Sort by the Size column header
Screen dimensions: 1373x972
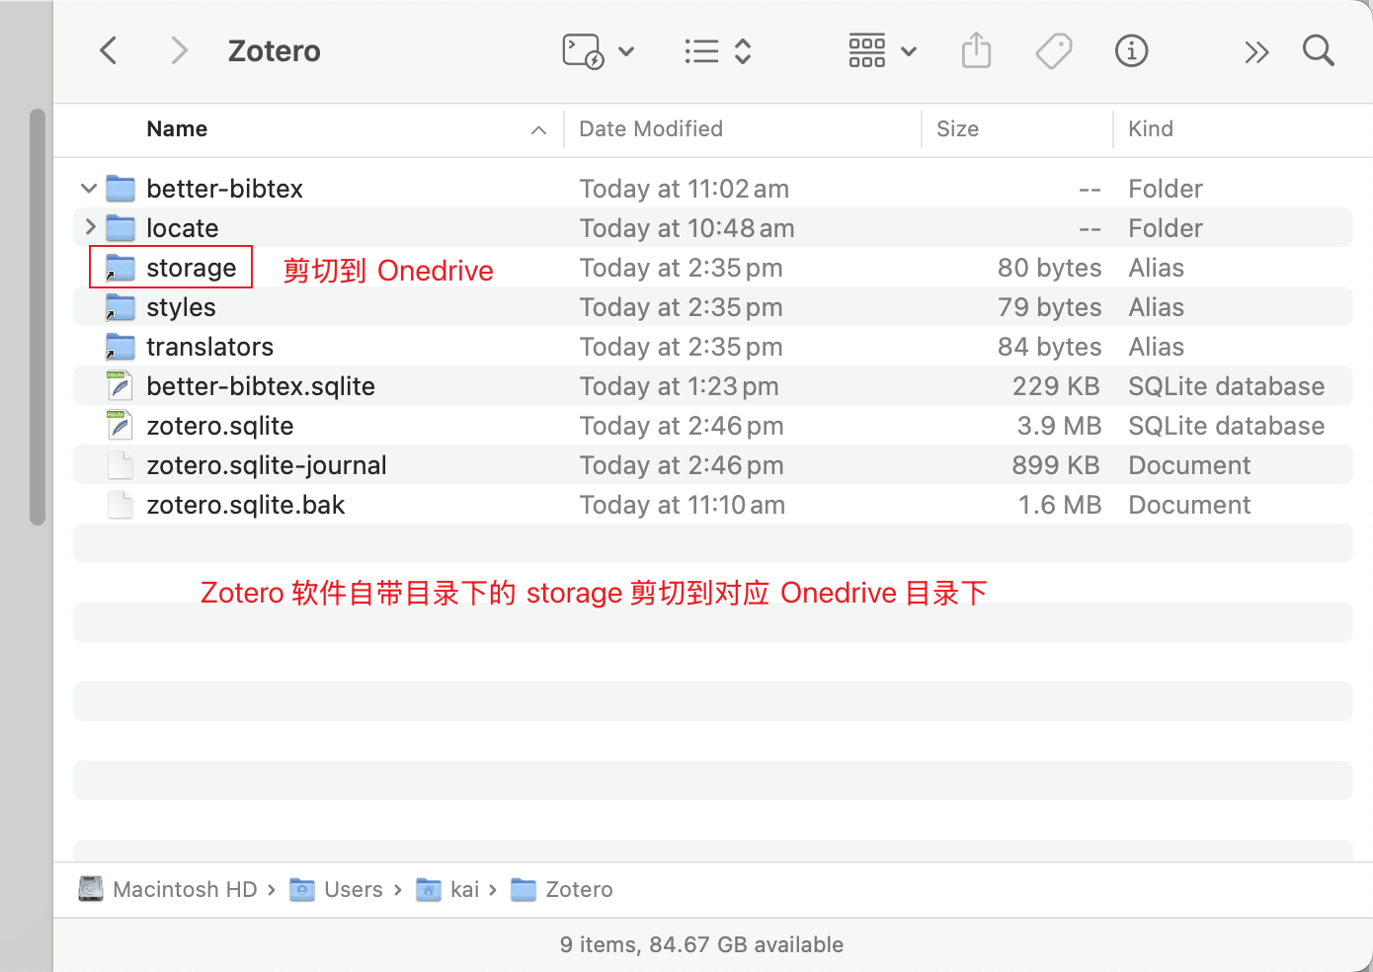point(957,129)
